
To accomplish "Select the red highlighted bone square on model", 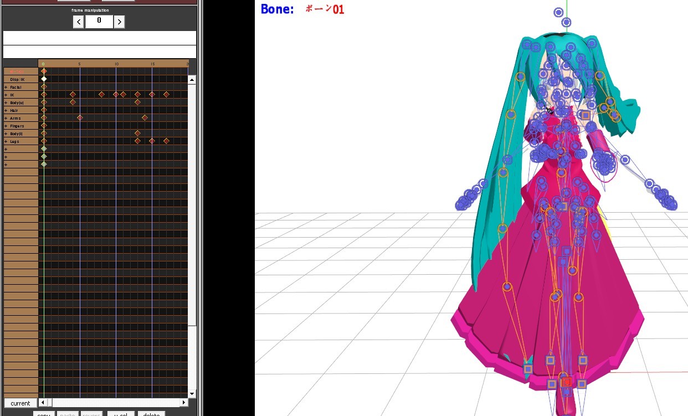I will [x=566, y=382].
